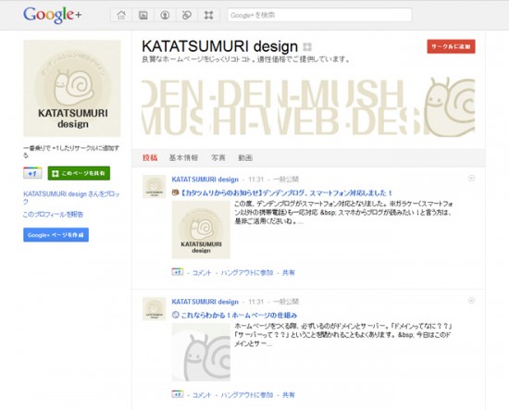Click the green このページを共有 button
Screen dimensions: 509x410
pyautogui.click(x=79, y=173)
